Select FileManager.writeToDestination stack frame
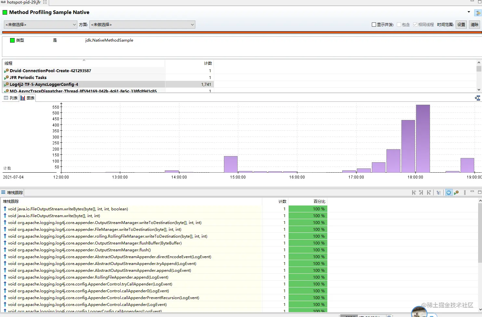482x317 pixels. [x=164, y=229]
